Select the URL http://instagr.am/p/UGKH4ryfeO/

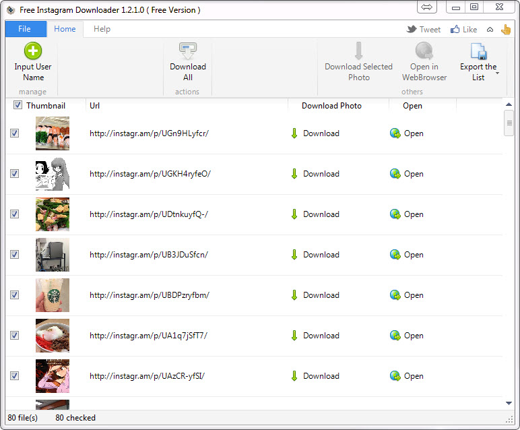click(x=150, y=174)
